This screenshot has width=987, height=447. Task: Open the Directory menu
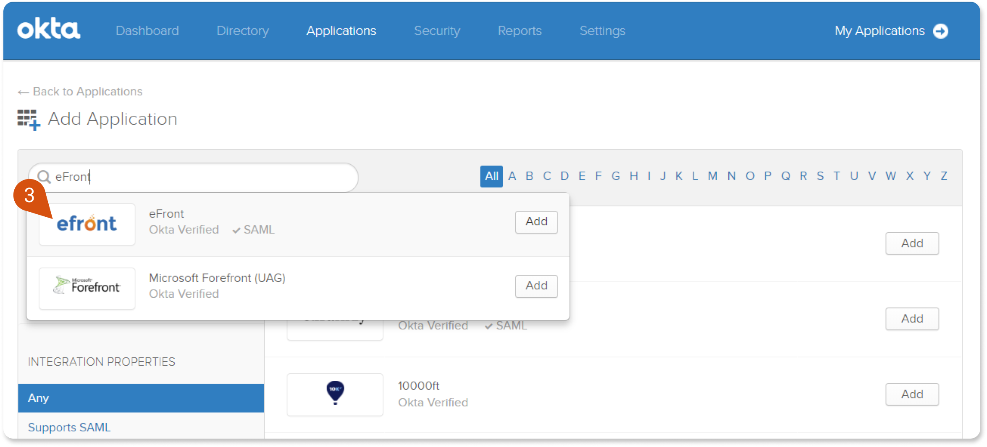243,31
